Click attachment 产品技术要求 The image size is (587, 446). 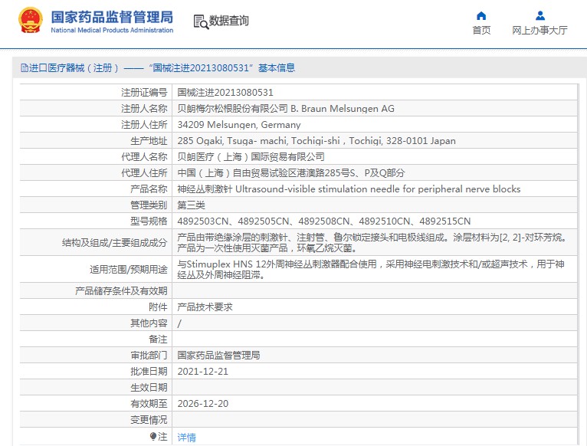pyautogui.click(x=205, y=307)
